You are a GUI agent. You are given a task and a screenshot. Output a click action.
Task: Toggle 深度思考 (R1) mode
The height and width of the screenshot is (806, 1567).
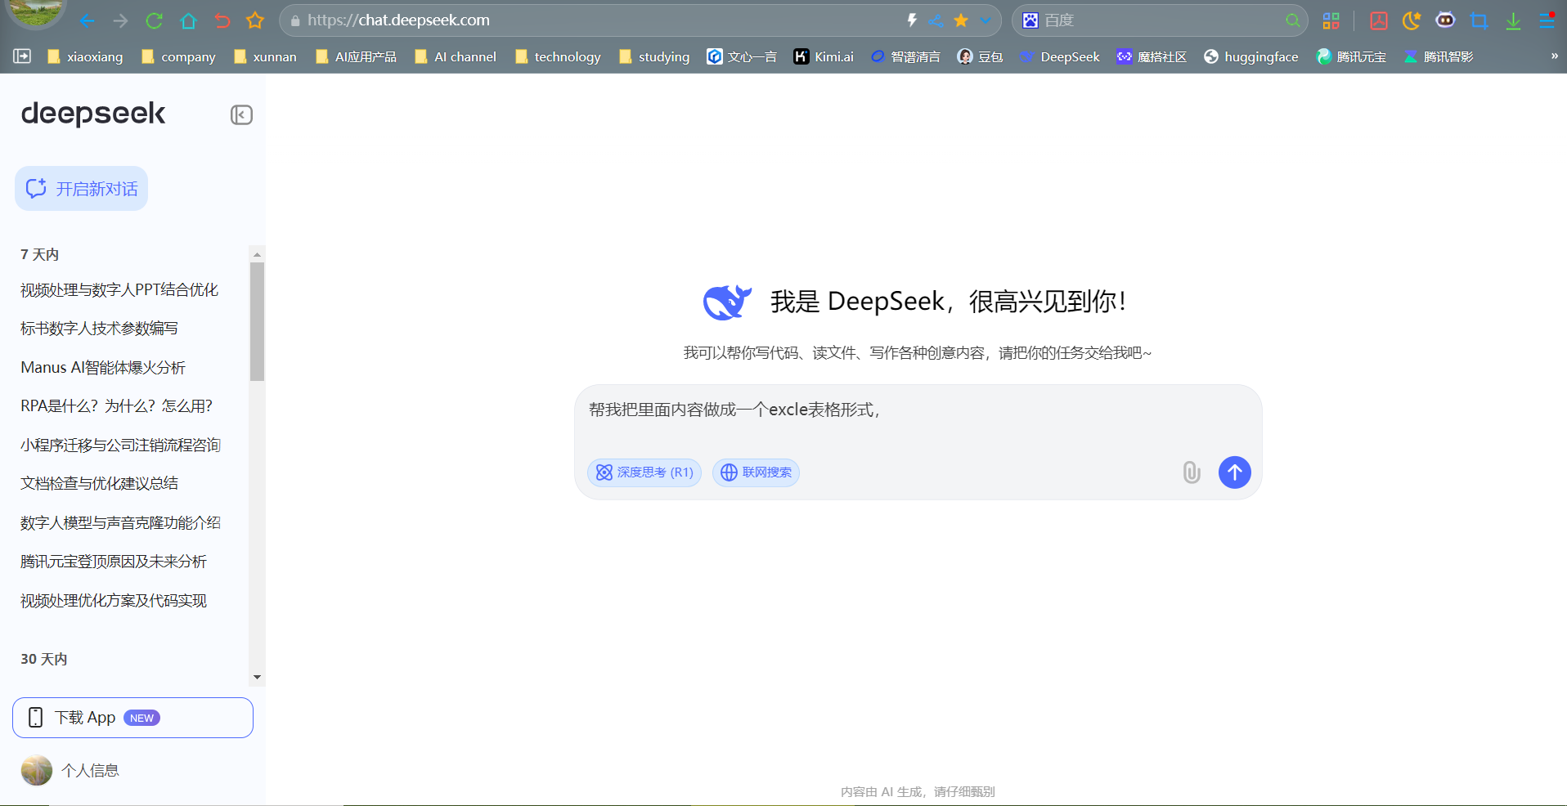point(644,472)
